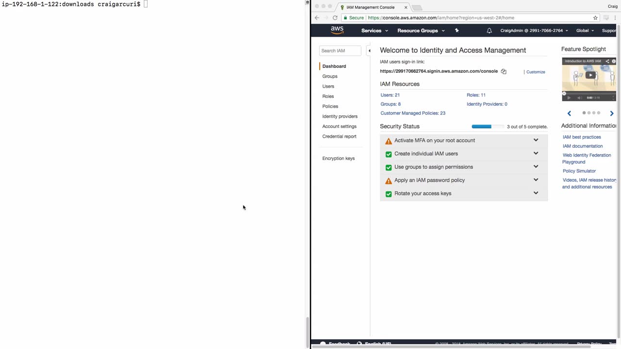Select the first Feature Spotlight page dot
This screenshot has width=621, height=349.
[x=584, y=113]
